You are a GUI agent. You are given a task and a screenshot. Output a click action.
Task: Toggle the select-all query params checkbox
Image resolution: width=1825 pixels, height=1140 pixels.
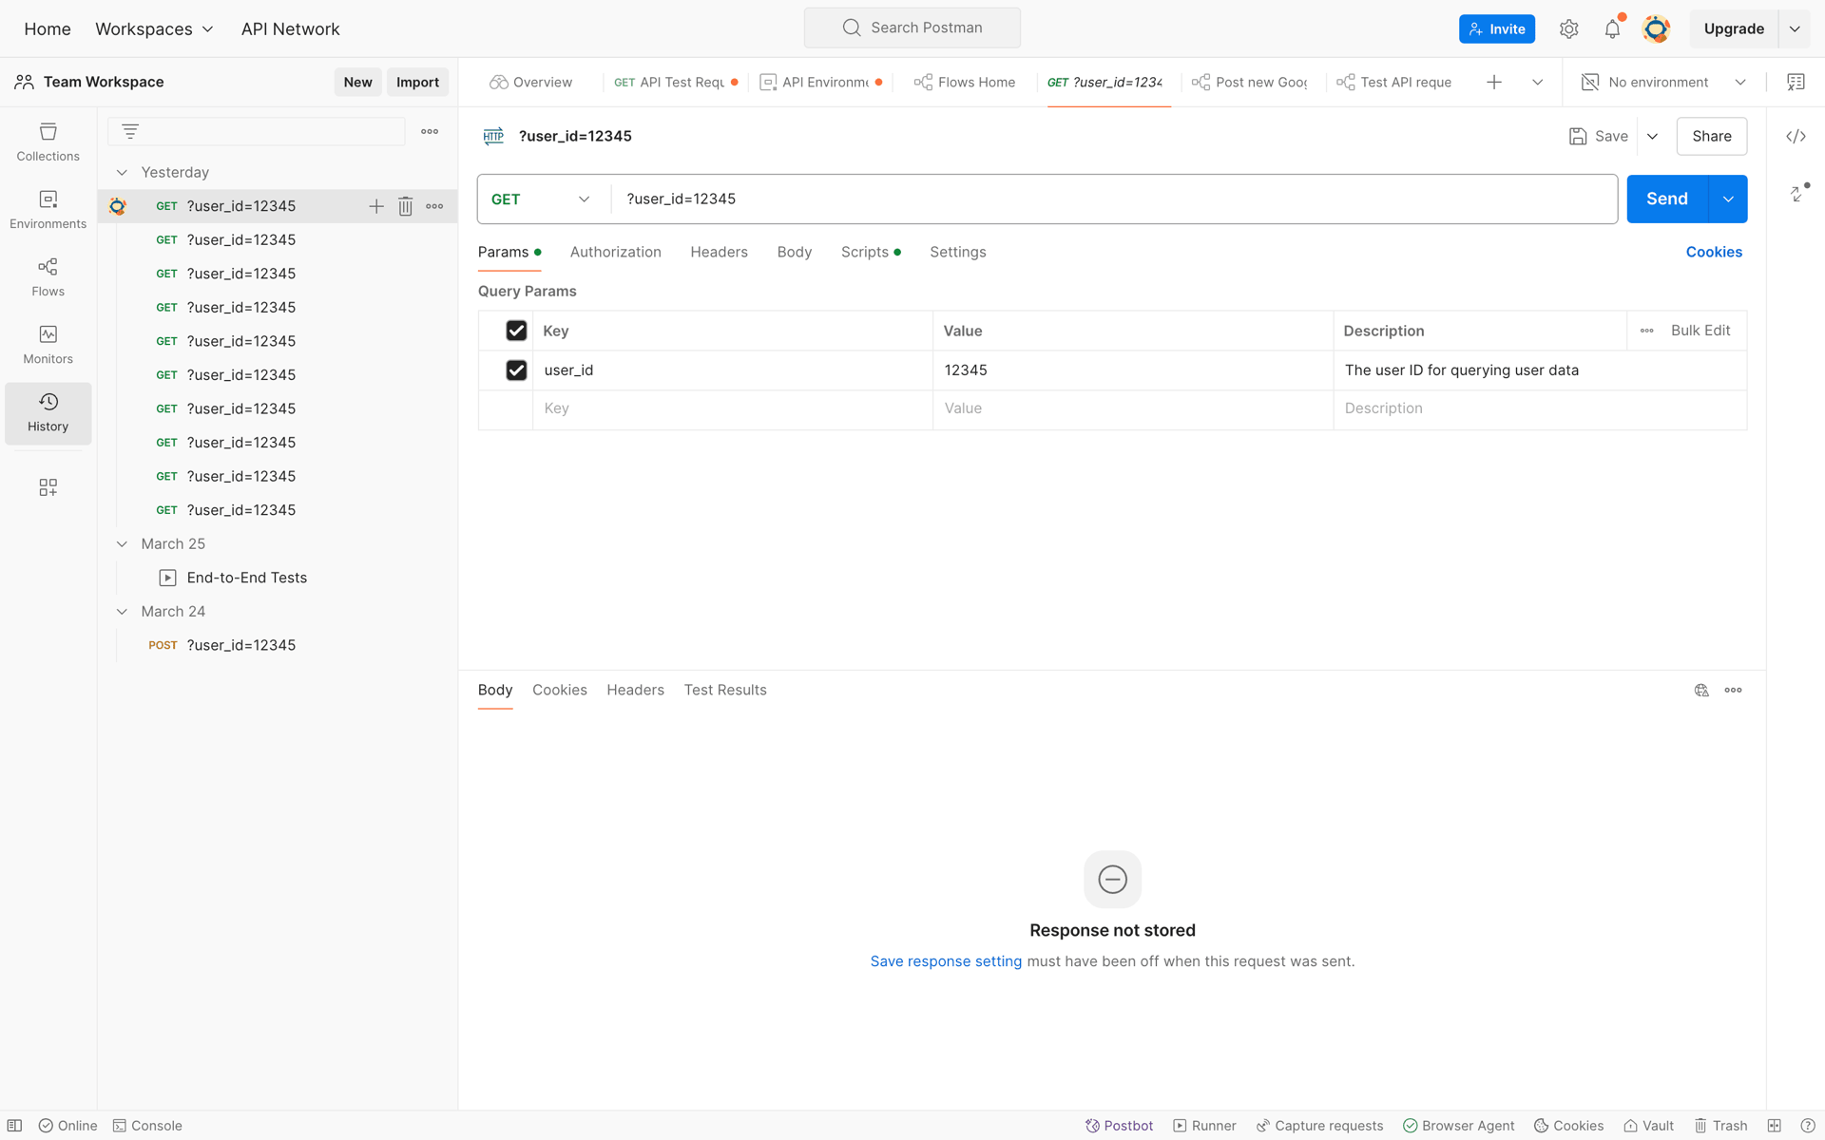point(516,331)
